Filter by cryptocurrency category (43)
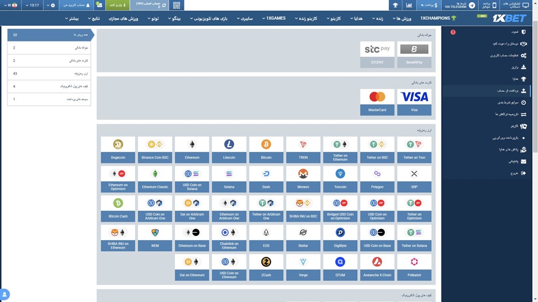Viewport: 538px width, 302px height. 49,74
